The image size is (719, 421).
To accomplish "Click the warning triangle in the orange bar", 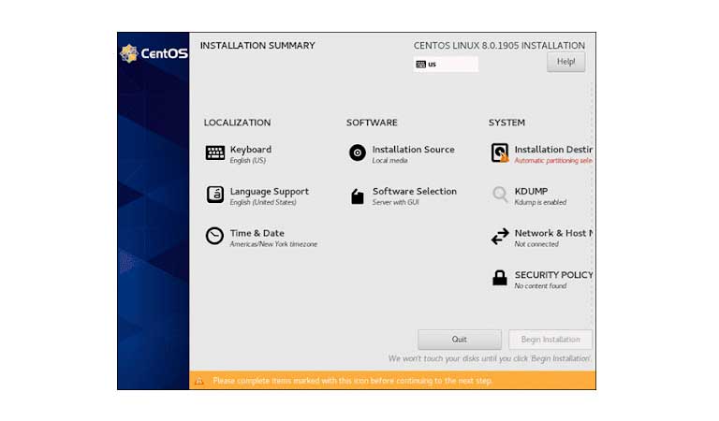I will coord(199,381).
